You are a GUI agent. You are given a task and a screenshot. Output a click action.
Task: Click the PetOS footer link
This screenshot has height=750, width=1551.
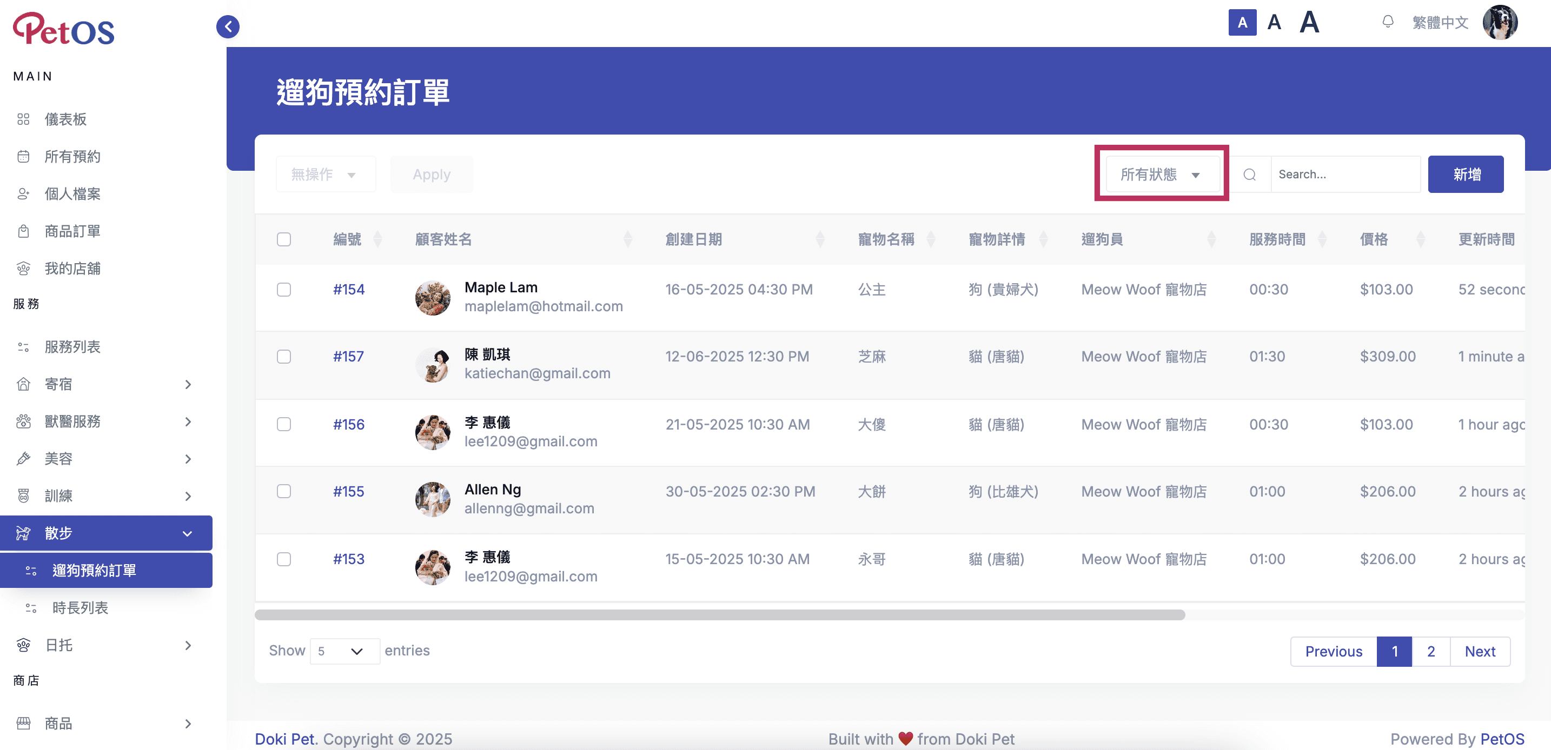(1502, 739)
